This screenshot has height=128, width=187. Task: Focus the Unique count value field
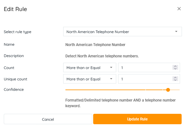tap(149, 79)
